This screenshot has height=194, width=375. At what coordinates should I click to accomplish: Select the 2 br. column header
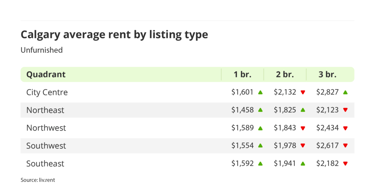tap(285, 74)
